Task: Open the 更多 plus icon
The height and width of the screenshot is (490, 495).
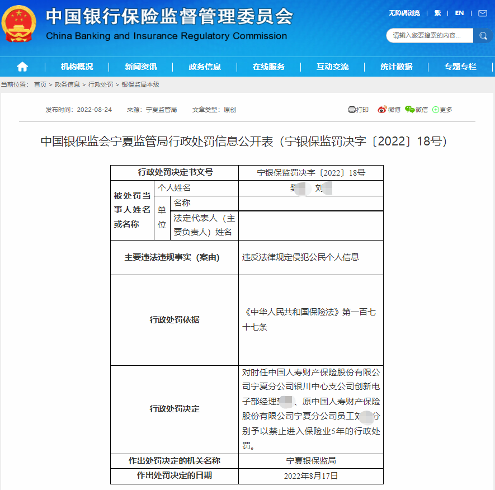Action: coord(435,110)
